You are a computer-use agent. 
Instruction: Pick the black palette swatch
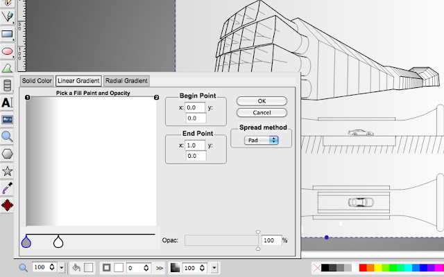(325, 268)
